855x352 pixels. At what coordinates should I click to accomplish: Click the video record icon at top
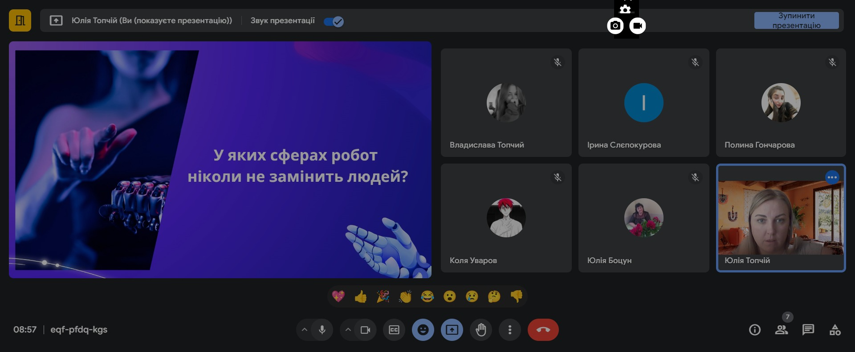tap(637, 26)
